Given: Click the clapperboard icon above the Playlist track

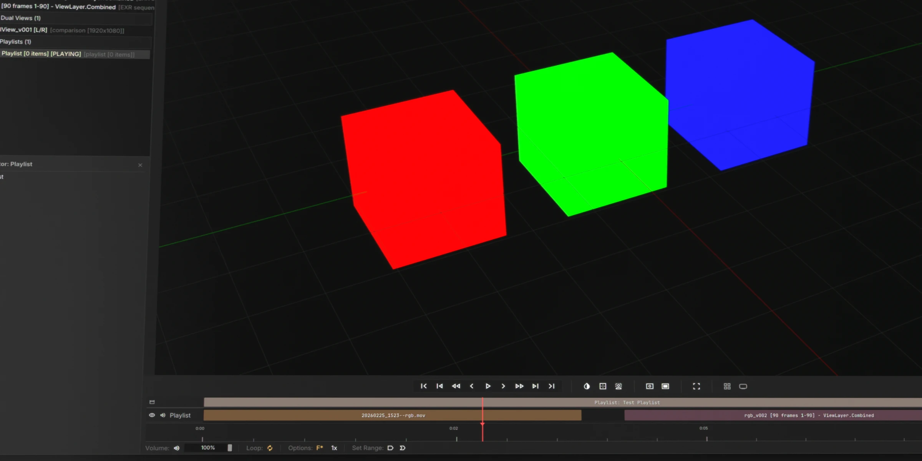Looking at the screenshot, I should (152, 402).
